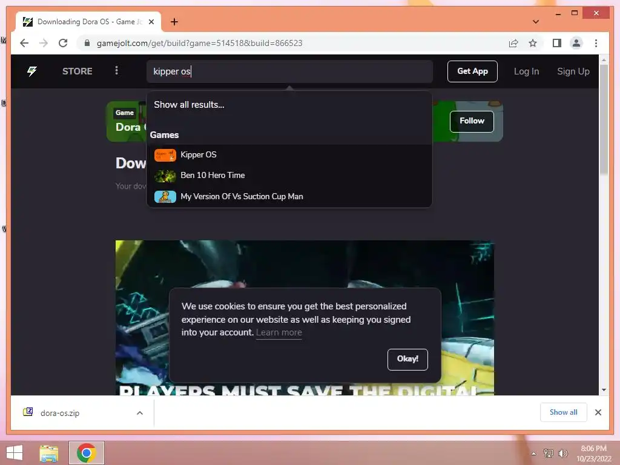620x465 pixels.
Task: Choose My Version Of Vs Suction Cup Man
Action: (x=289, y=197)
